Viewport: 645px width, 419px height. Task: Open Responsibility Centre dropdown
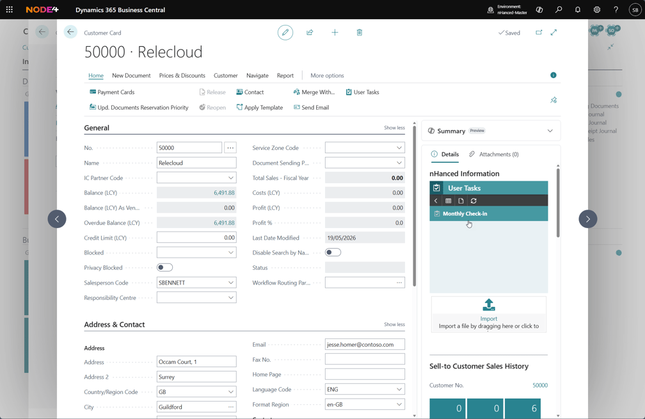pyautogui.click(x=231, y=297)
